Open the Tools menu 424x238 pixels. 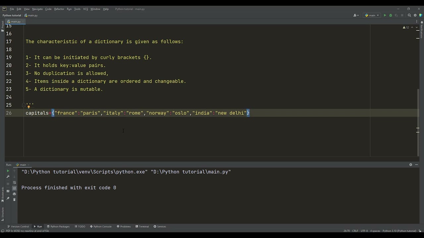[77, 9]
